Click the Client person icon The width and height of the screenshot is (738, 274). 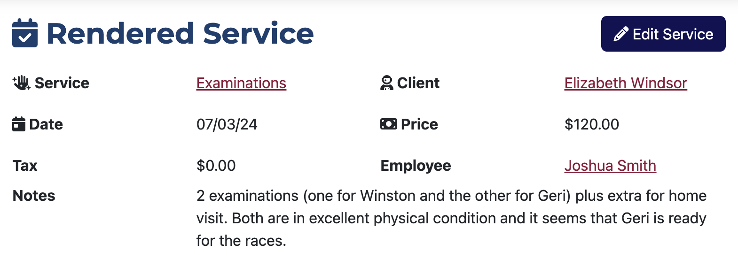coord(386,83)
